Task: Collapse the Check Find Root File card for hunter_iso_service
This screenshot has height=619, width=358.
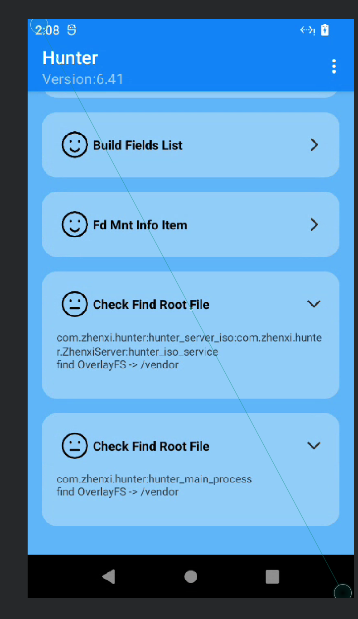Action: point(314,304)
